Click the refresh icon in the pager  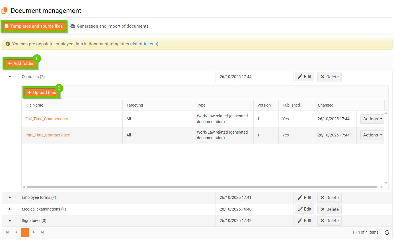(x=387, y=232)
